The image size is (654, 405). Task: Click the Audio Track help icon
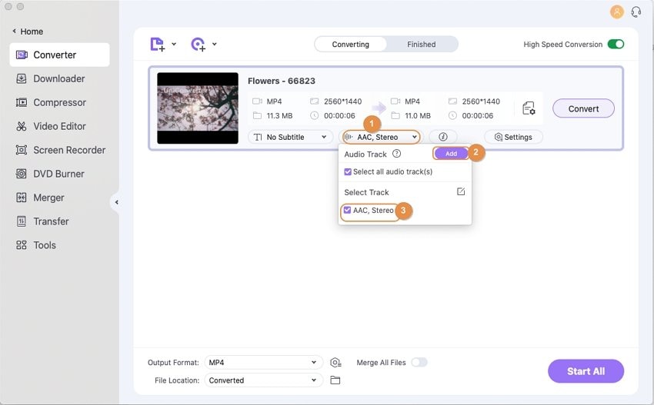pyautogui.click(x=397, y=154)
